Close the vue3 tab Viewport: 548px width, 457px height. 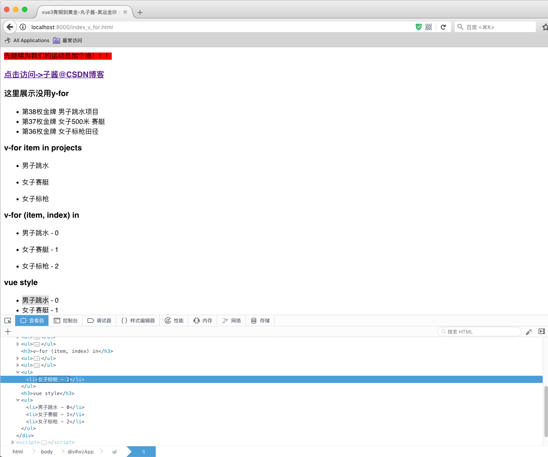pos(125,12)
